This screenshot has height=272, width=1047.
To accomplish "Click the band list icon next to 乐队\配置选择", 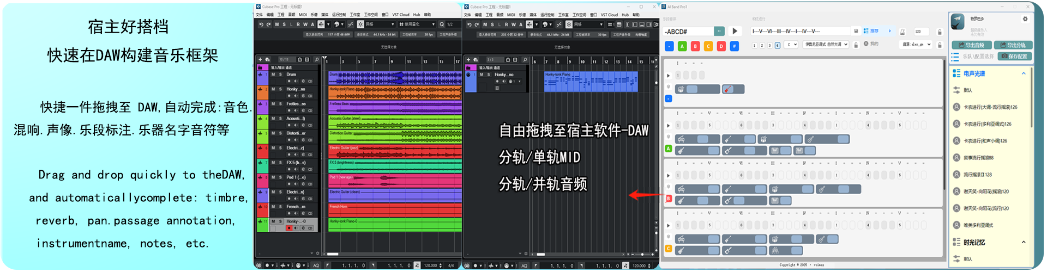I will 955,57.
